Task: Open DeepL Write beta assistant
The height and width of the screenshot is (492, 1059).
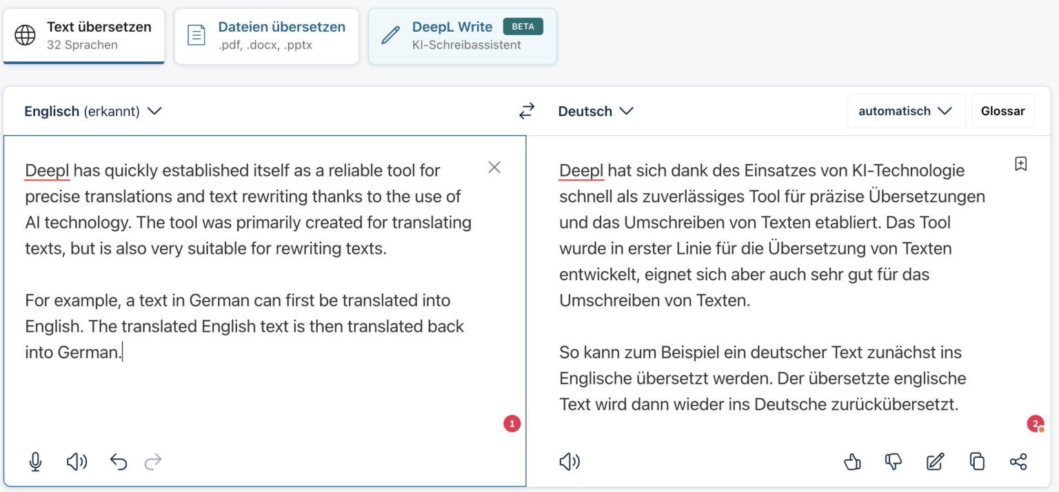Action: pyautogui.click(x=463, y=36)
